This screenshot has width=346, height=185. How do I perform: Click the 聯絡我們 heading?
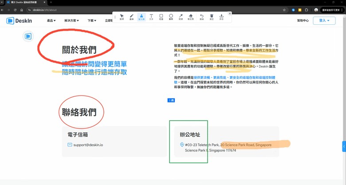(79, 112)
